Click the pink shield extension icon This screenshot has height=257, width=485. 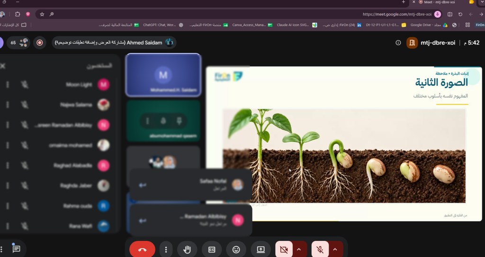pos(28,14)
